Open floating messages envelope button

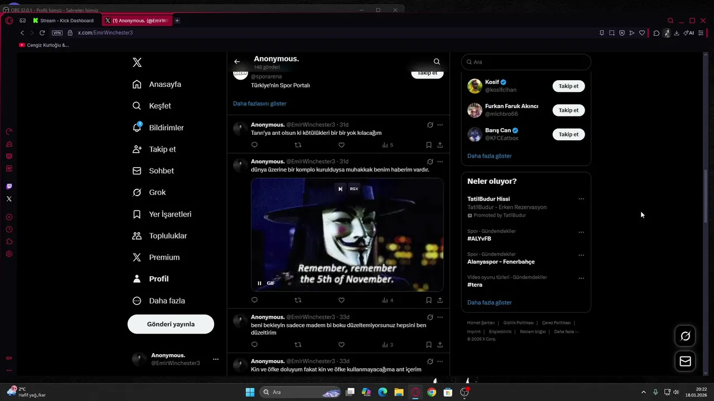[686, 361]
